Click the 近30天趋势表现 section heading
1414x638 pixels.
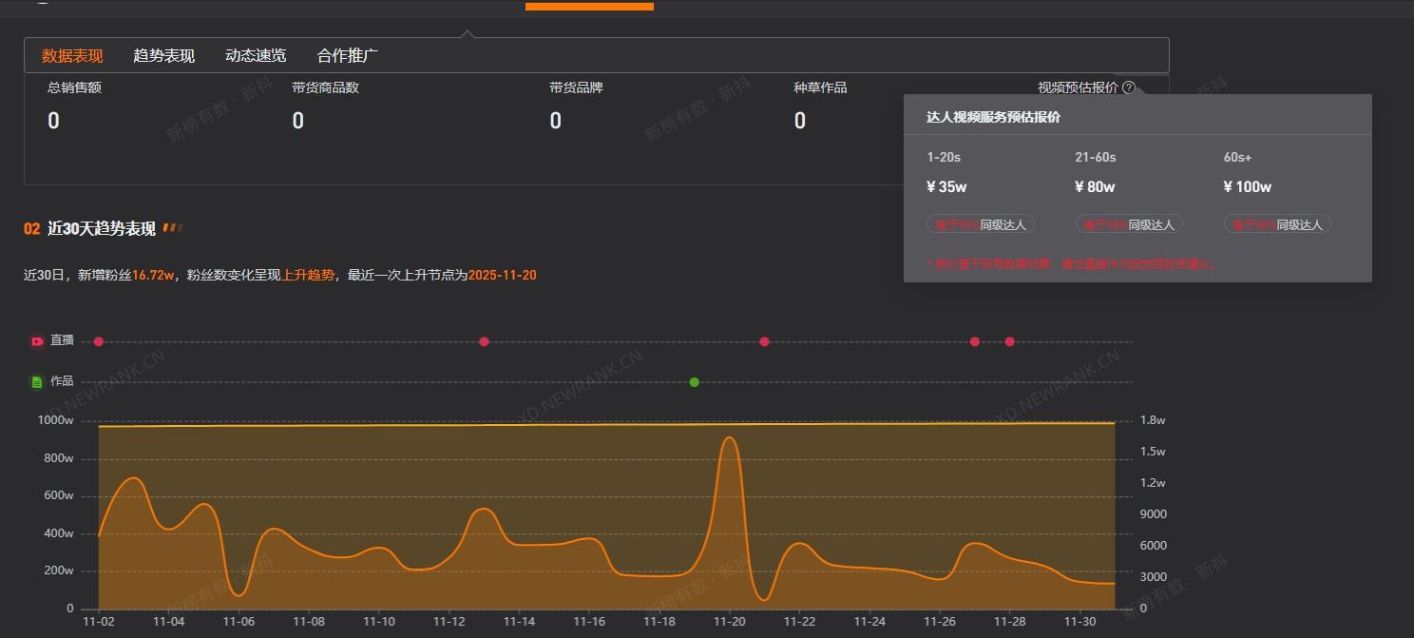(101, 228)
